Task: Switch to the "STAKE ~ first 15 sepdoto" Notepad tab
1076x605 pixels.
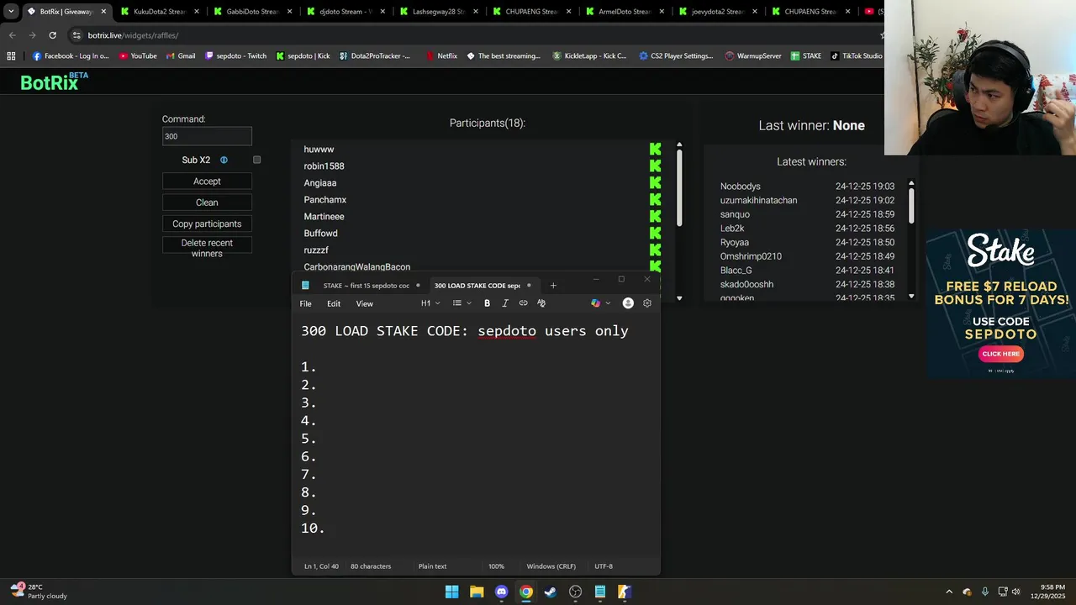Action: 361,286
